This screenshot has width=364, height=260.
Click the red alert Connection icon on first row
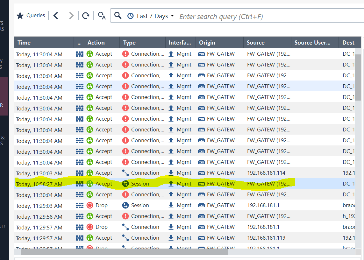(126, 54)
